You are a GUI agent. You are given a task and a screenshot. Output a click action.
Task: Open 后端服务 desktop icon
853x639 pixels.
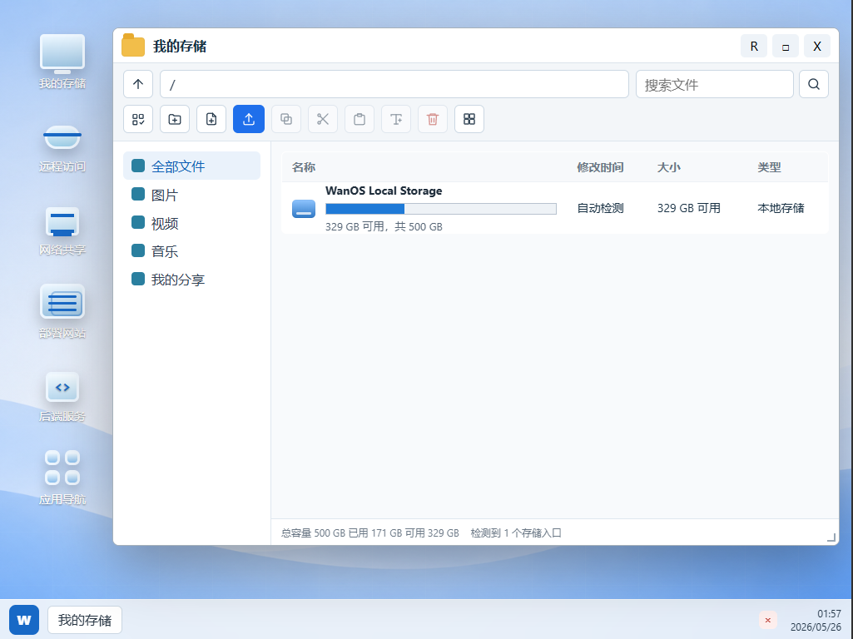coord(62,396)
